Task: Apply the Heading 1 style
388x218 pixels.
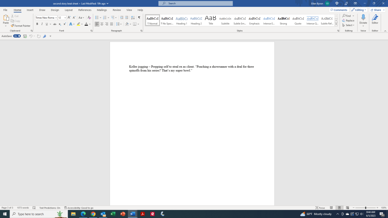Action: tap(181, 20)
